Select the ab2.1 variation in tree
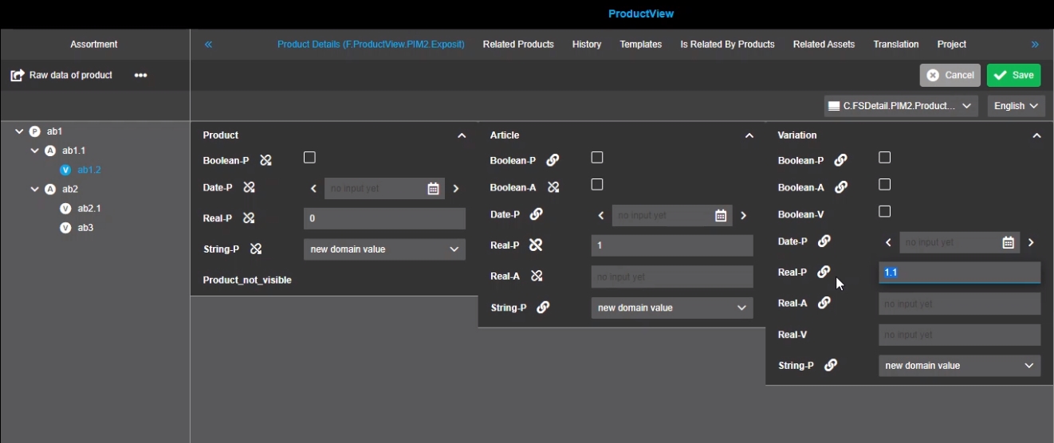Viewport: 1054px width, 443px height. pyautogui.click(x=88, y=209)
